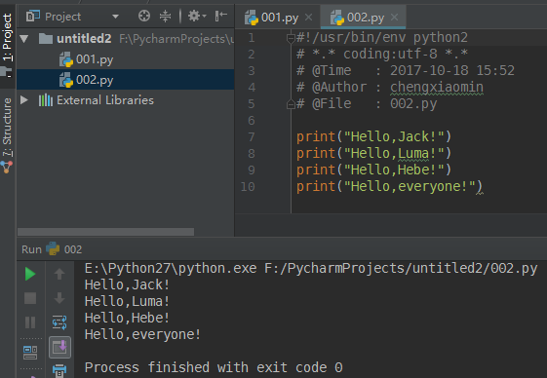The height and width of the screenshot is (378, 547).
Task: Click the print("Hello,Hebe!") code line
Action: point(374,170)
